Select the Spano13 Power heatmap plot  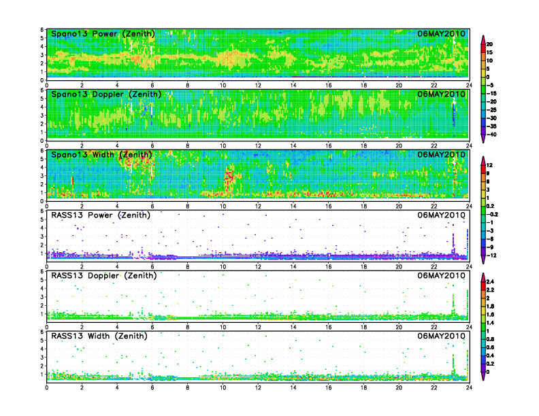click(x=258, y=54)
